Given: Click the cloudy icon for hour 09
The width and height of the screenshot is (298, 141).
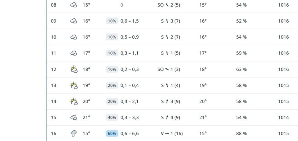Looking at the screenshot, I should pos(74,21).
